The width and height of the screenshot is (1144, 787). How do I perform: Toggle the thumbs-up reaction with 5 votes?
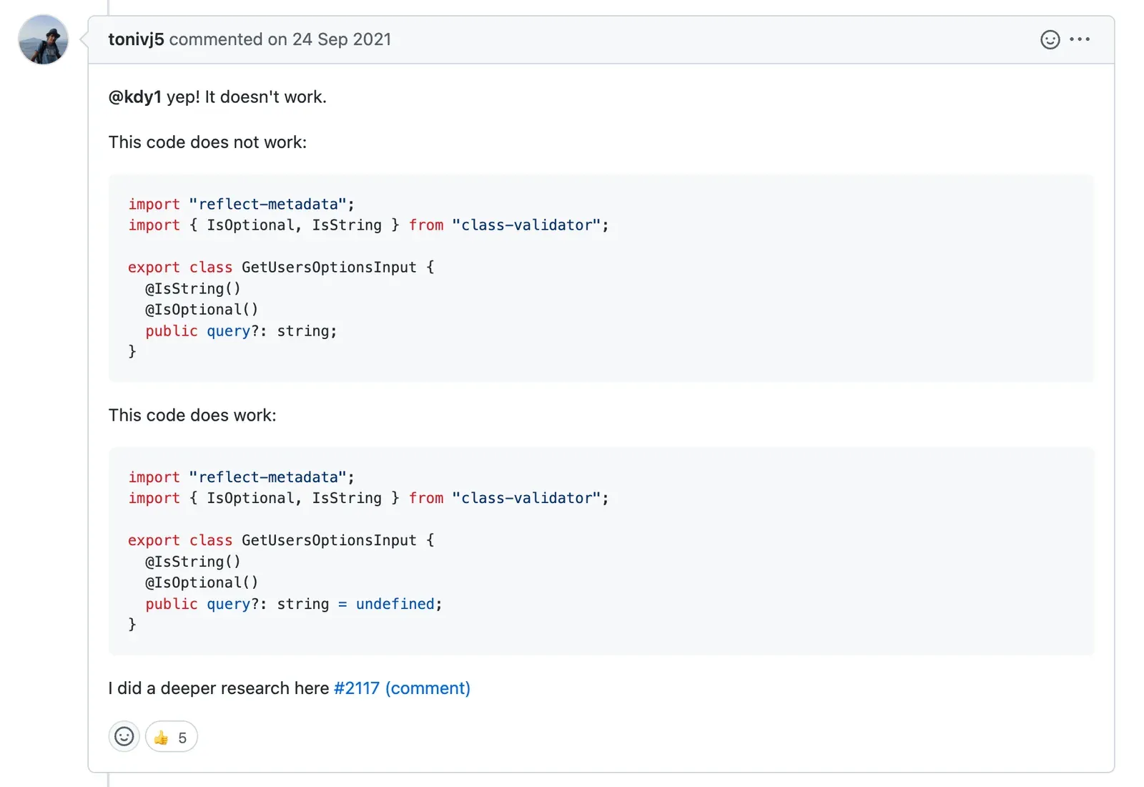(x=171, y=737)
